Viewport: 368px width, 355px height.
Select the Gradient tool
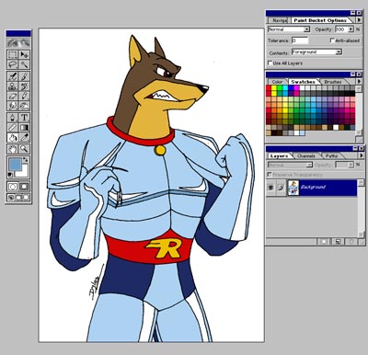pos(24,127)
